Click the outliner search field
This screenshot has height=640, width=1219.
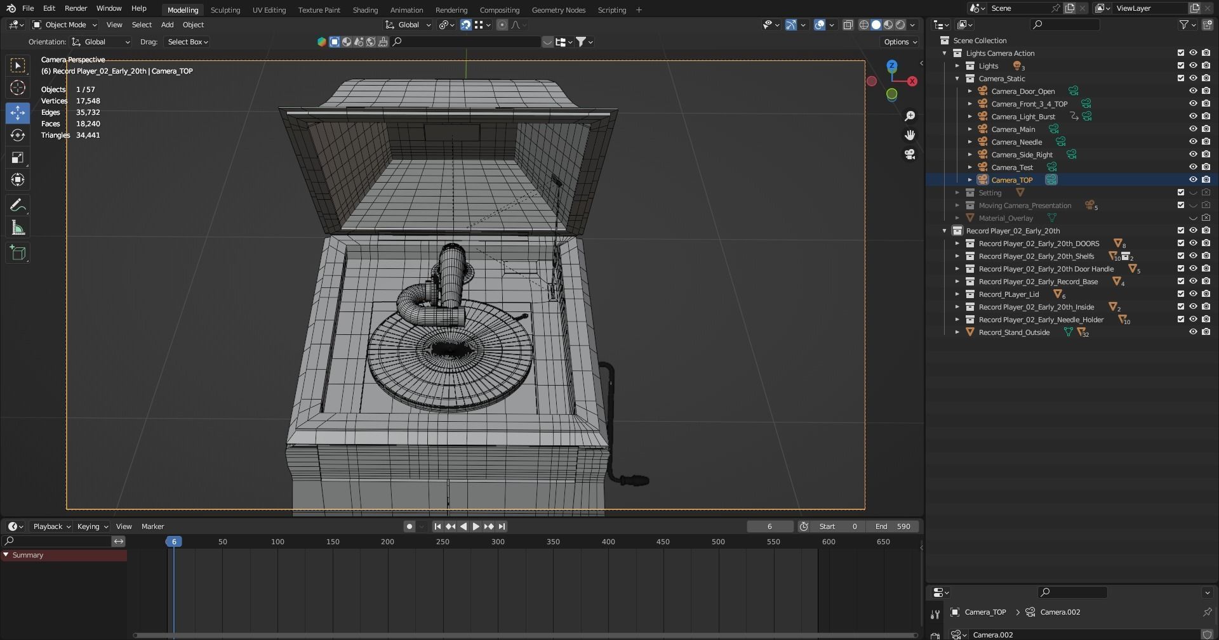pos(1065,25)
